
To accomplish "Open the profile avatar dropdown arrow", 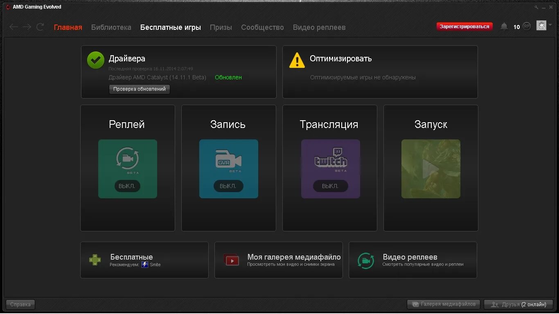I will pos(550,26).
